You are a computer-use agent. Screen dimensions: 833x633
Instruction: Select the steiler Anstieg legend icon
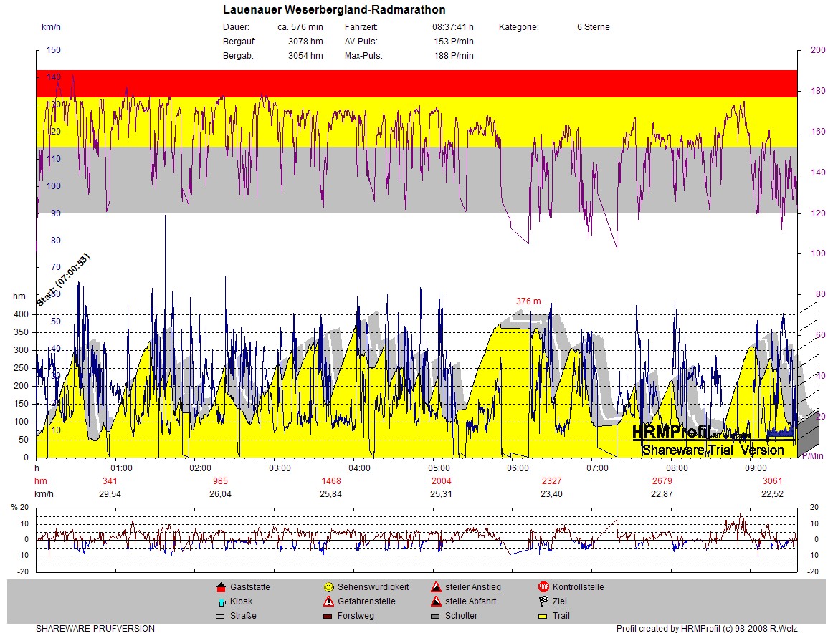pos(436,587)
